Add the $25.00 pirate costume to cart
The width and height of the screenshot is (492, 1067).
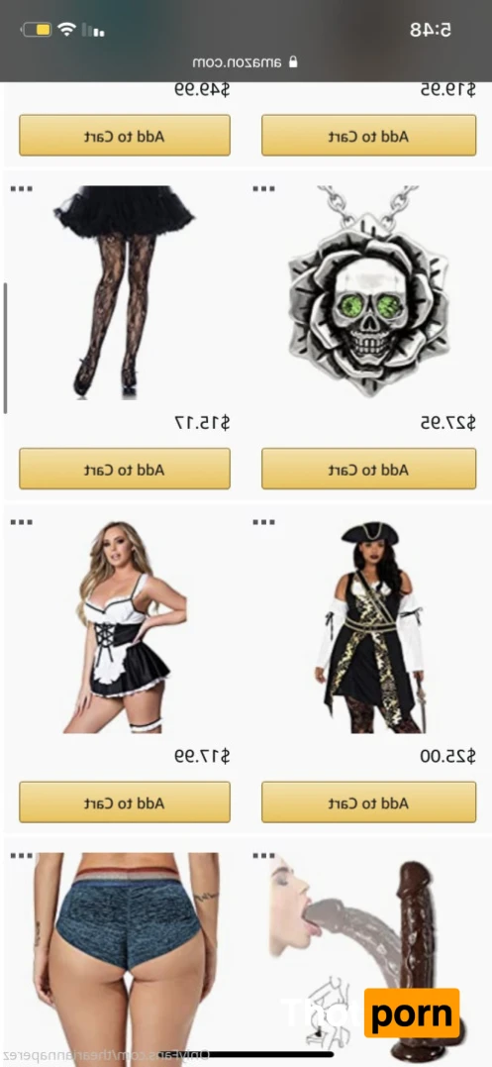pos(368,802)
